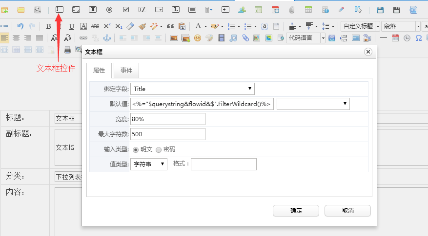The width and height of the screenshot is (428, 236).
Task: Insert an emoticon
Action: (x=198, y=38)
